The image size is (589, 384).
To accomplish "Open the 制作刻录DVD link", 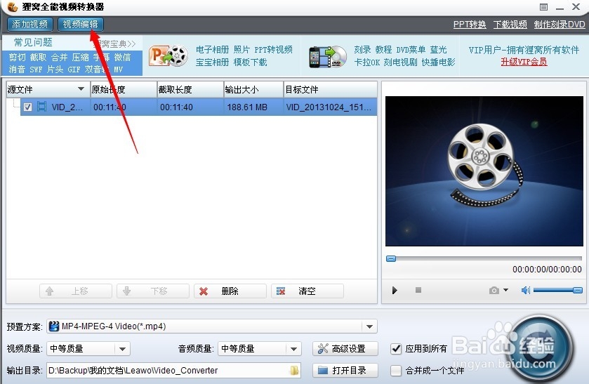I will click(560, 25).
